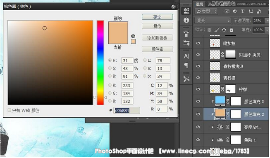Click inside the saturation-brightness color field
The image size is (270, 158).
pyautogui.click(x=50, y=63)
